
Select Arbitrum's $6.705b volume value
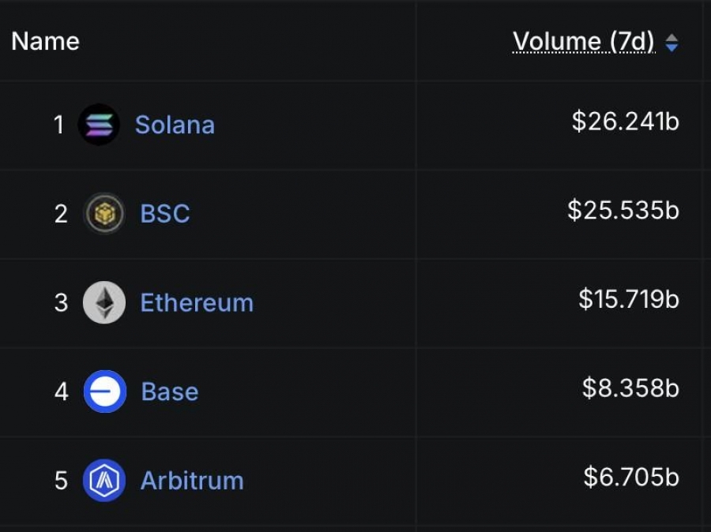coord(631,478)
